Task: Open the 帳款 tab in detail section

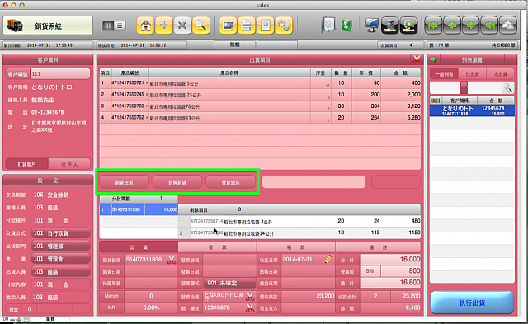Action: click(296, 247)
